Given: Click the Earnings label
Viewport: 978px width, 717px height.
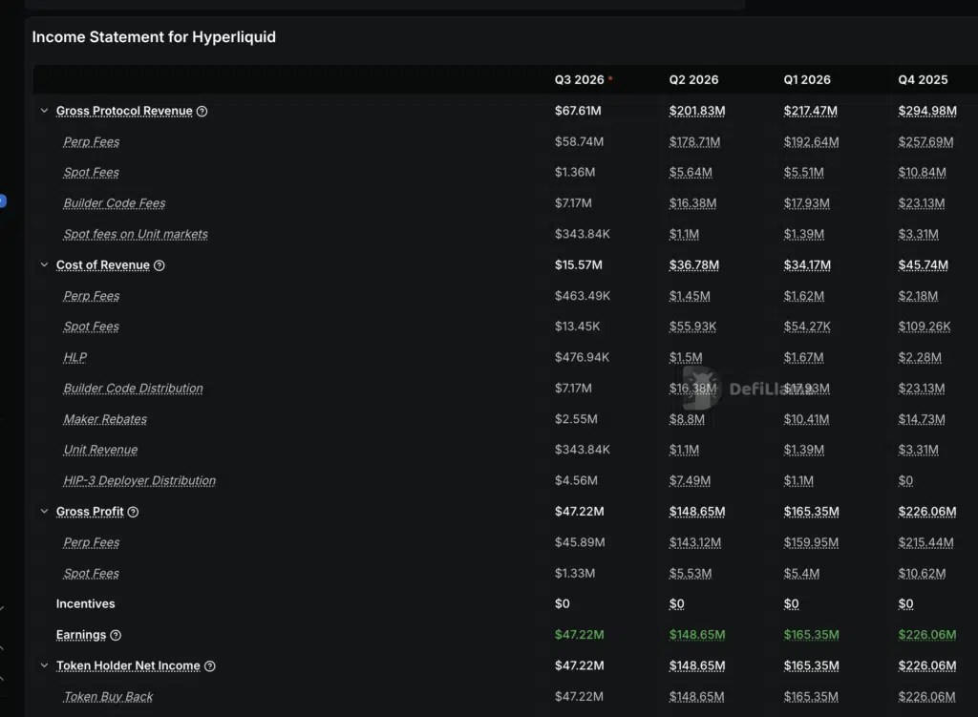Looking at the screenshot, I should [81, 635].
